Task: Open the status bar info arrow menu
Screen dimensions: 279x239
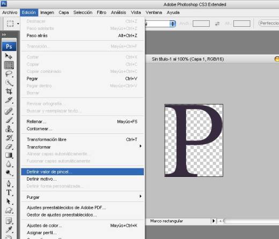Action: [x=214, y=221]
